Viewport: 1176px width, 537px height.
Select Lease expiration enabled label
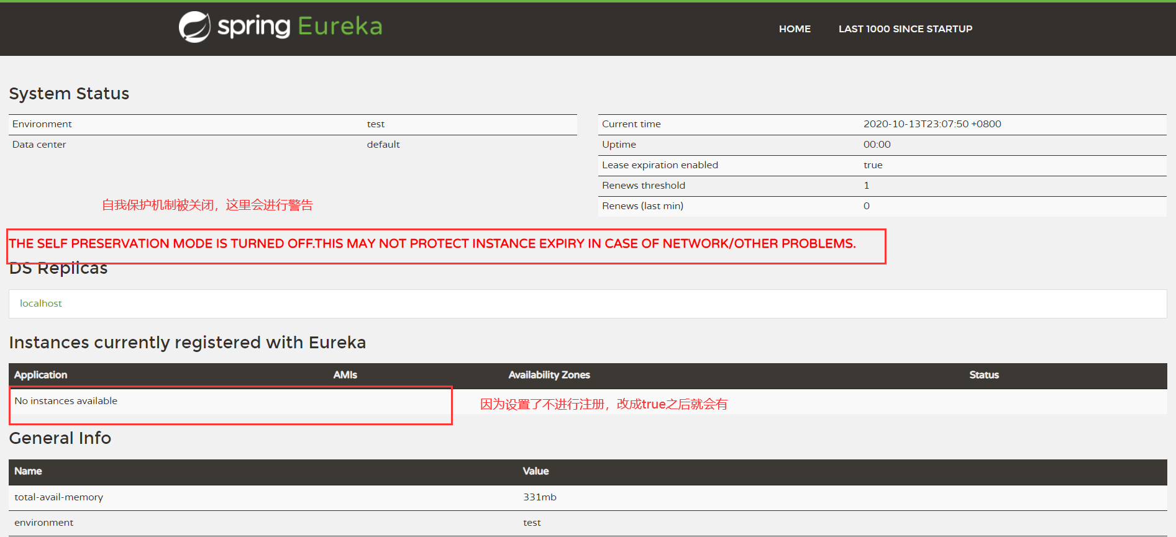[x=660, y=165]
